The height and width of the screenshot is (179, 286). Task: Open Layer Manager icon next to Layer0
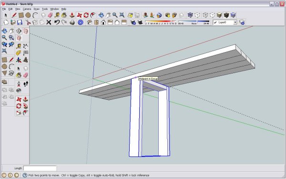pyautogui.click(x=242, y=22)
